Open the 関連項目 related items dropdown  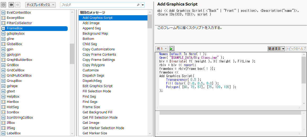pyautogui.click(x=276, y=49)
